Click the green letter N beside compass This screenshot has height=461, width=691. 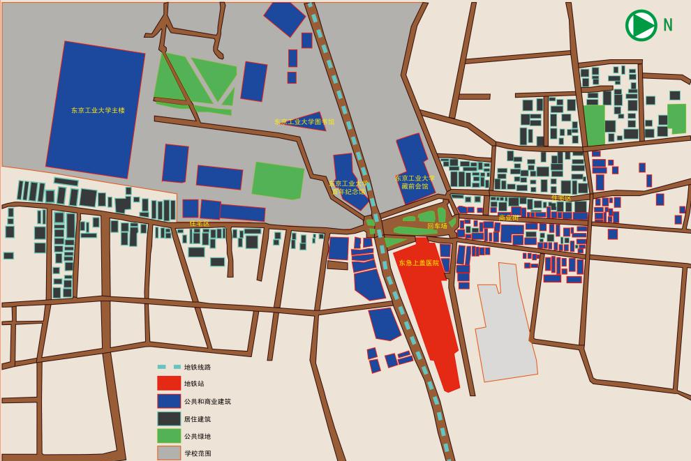click(x=668, y=25)
